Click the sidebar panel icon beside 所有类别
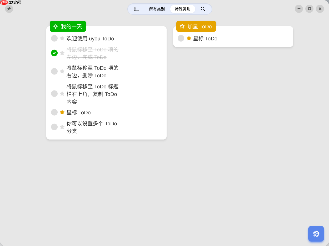329x246 pixels. [x=137, y=9]
